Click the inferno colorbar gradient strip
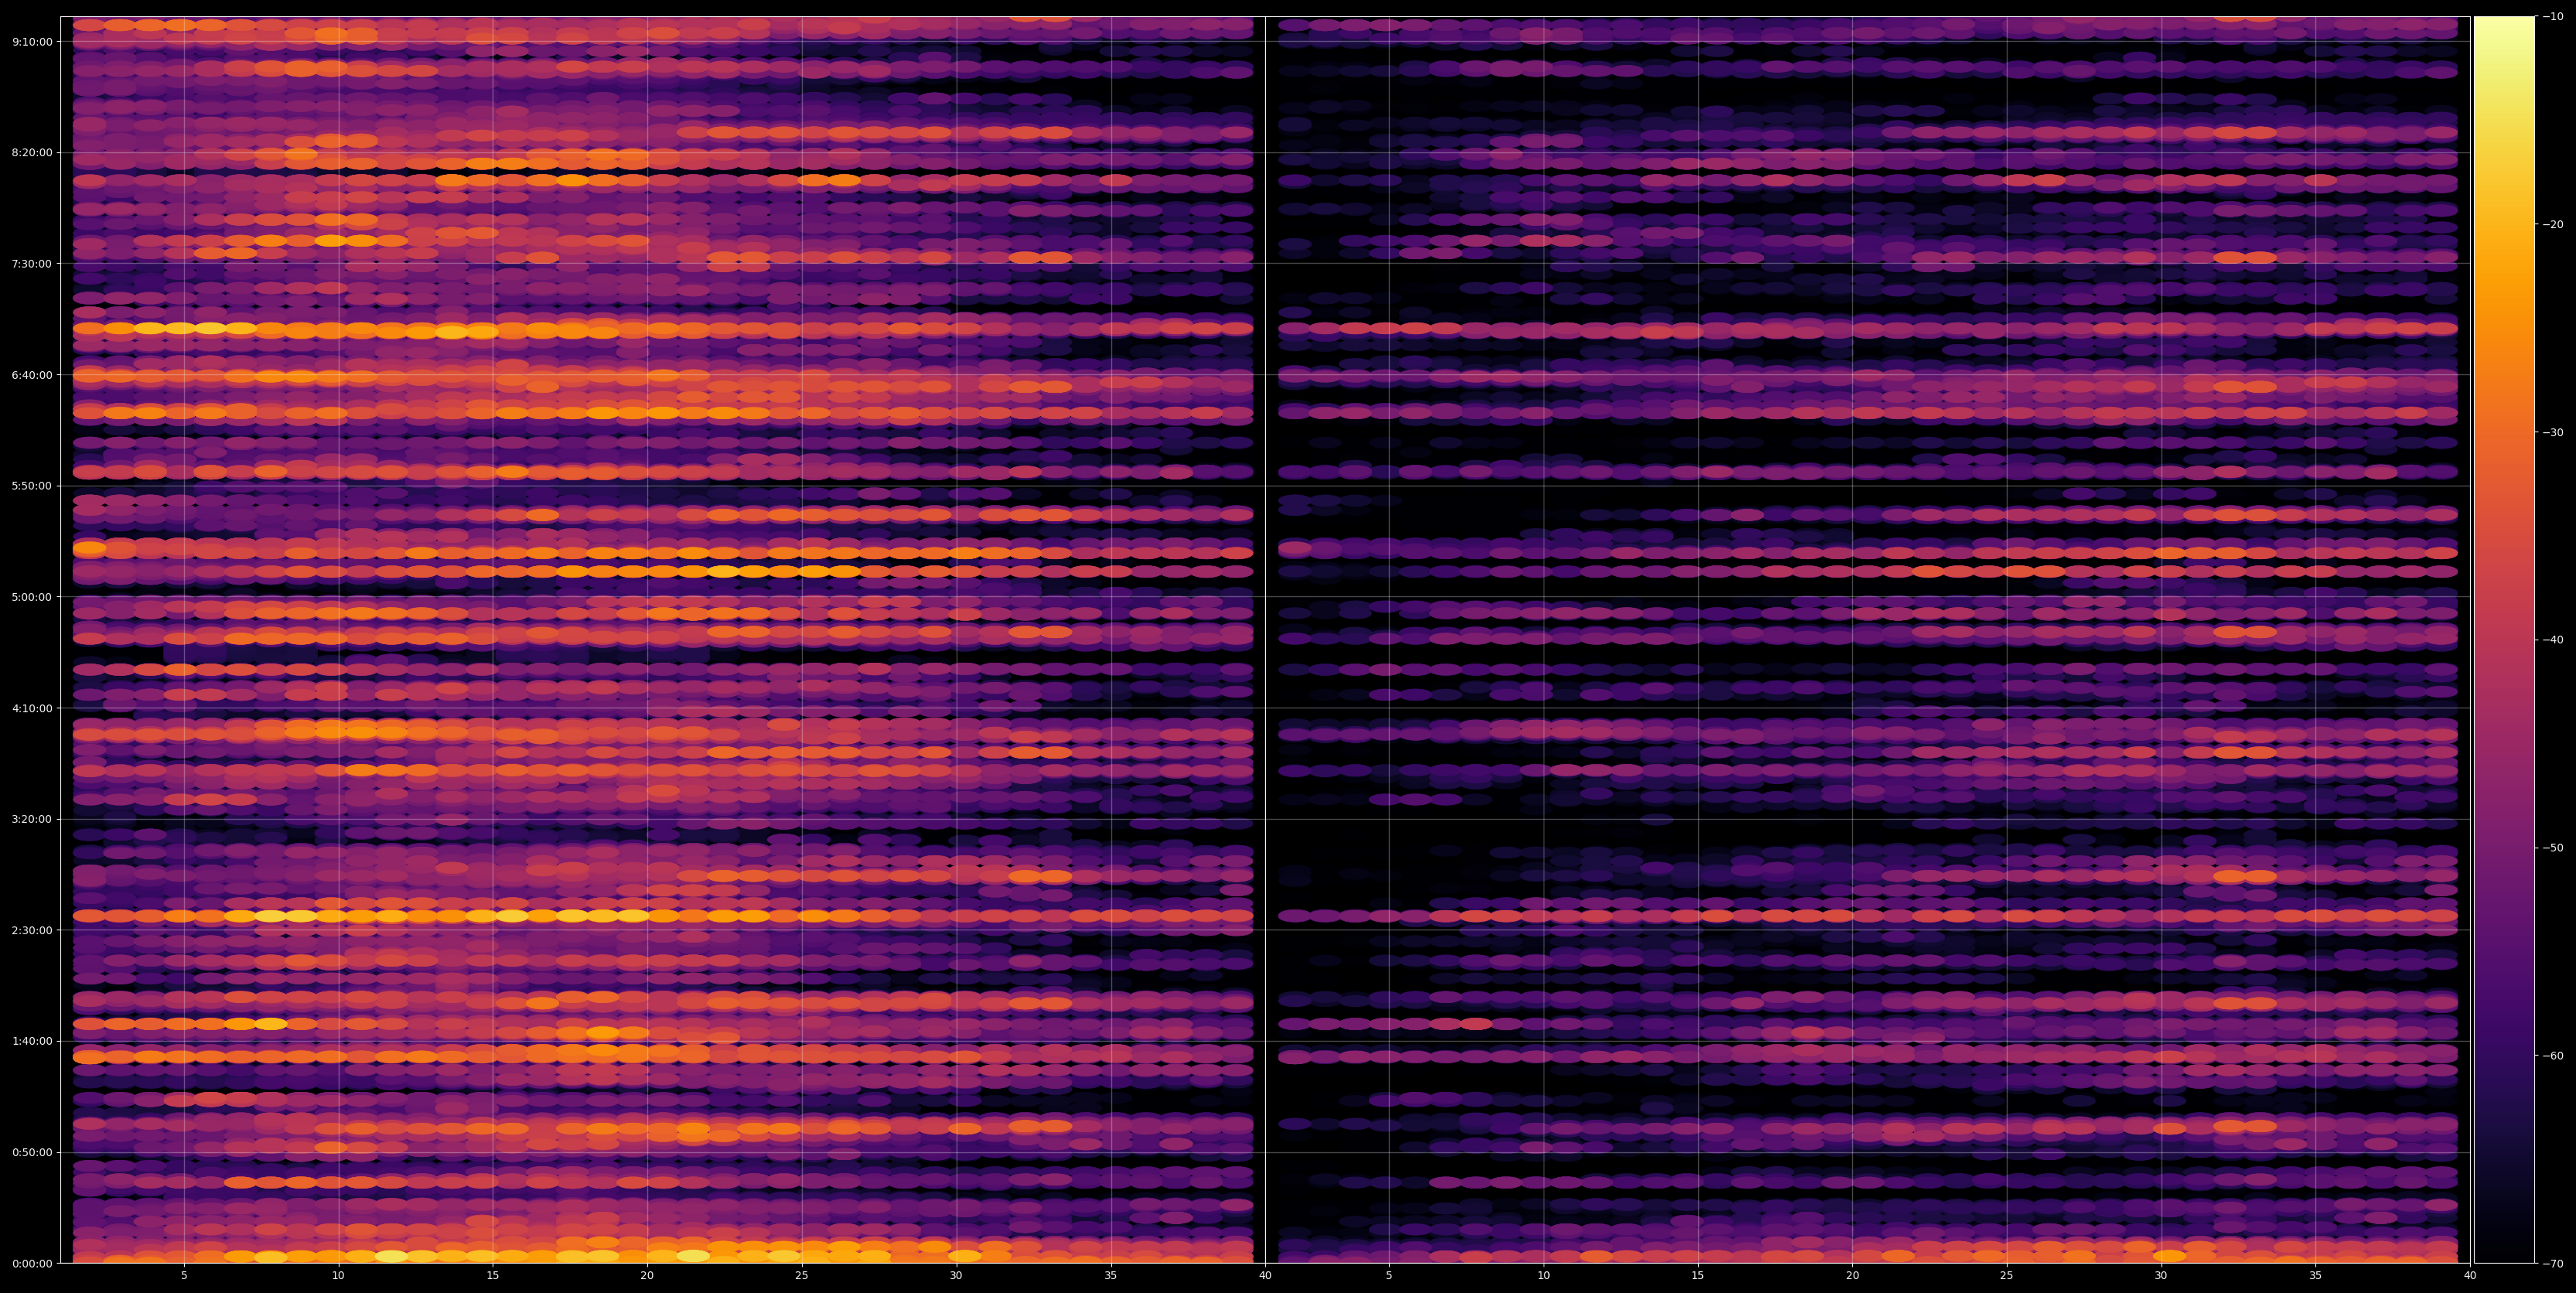 point(2504,640)
